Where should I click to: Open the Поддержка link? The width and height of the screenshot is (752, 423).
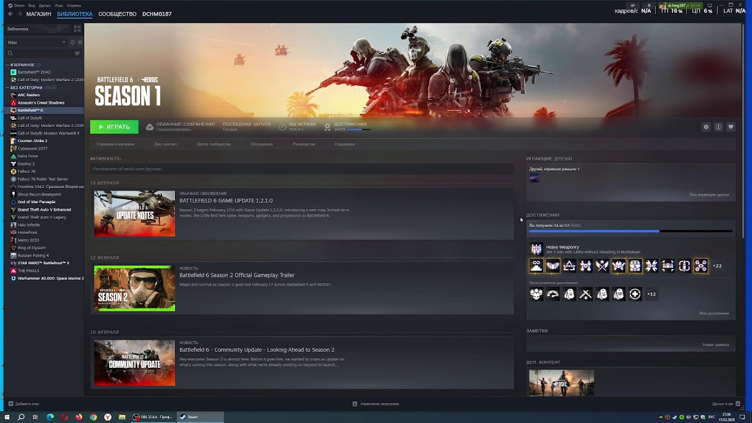tap(345, 144)
